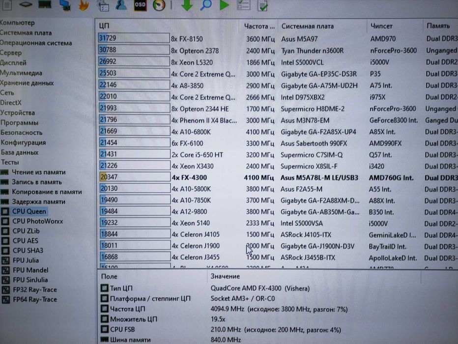Open the Системная плата category
This screenshot has height=344, width=458.
26,33
